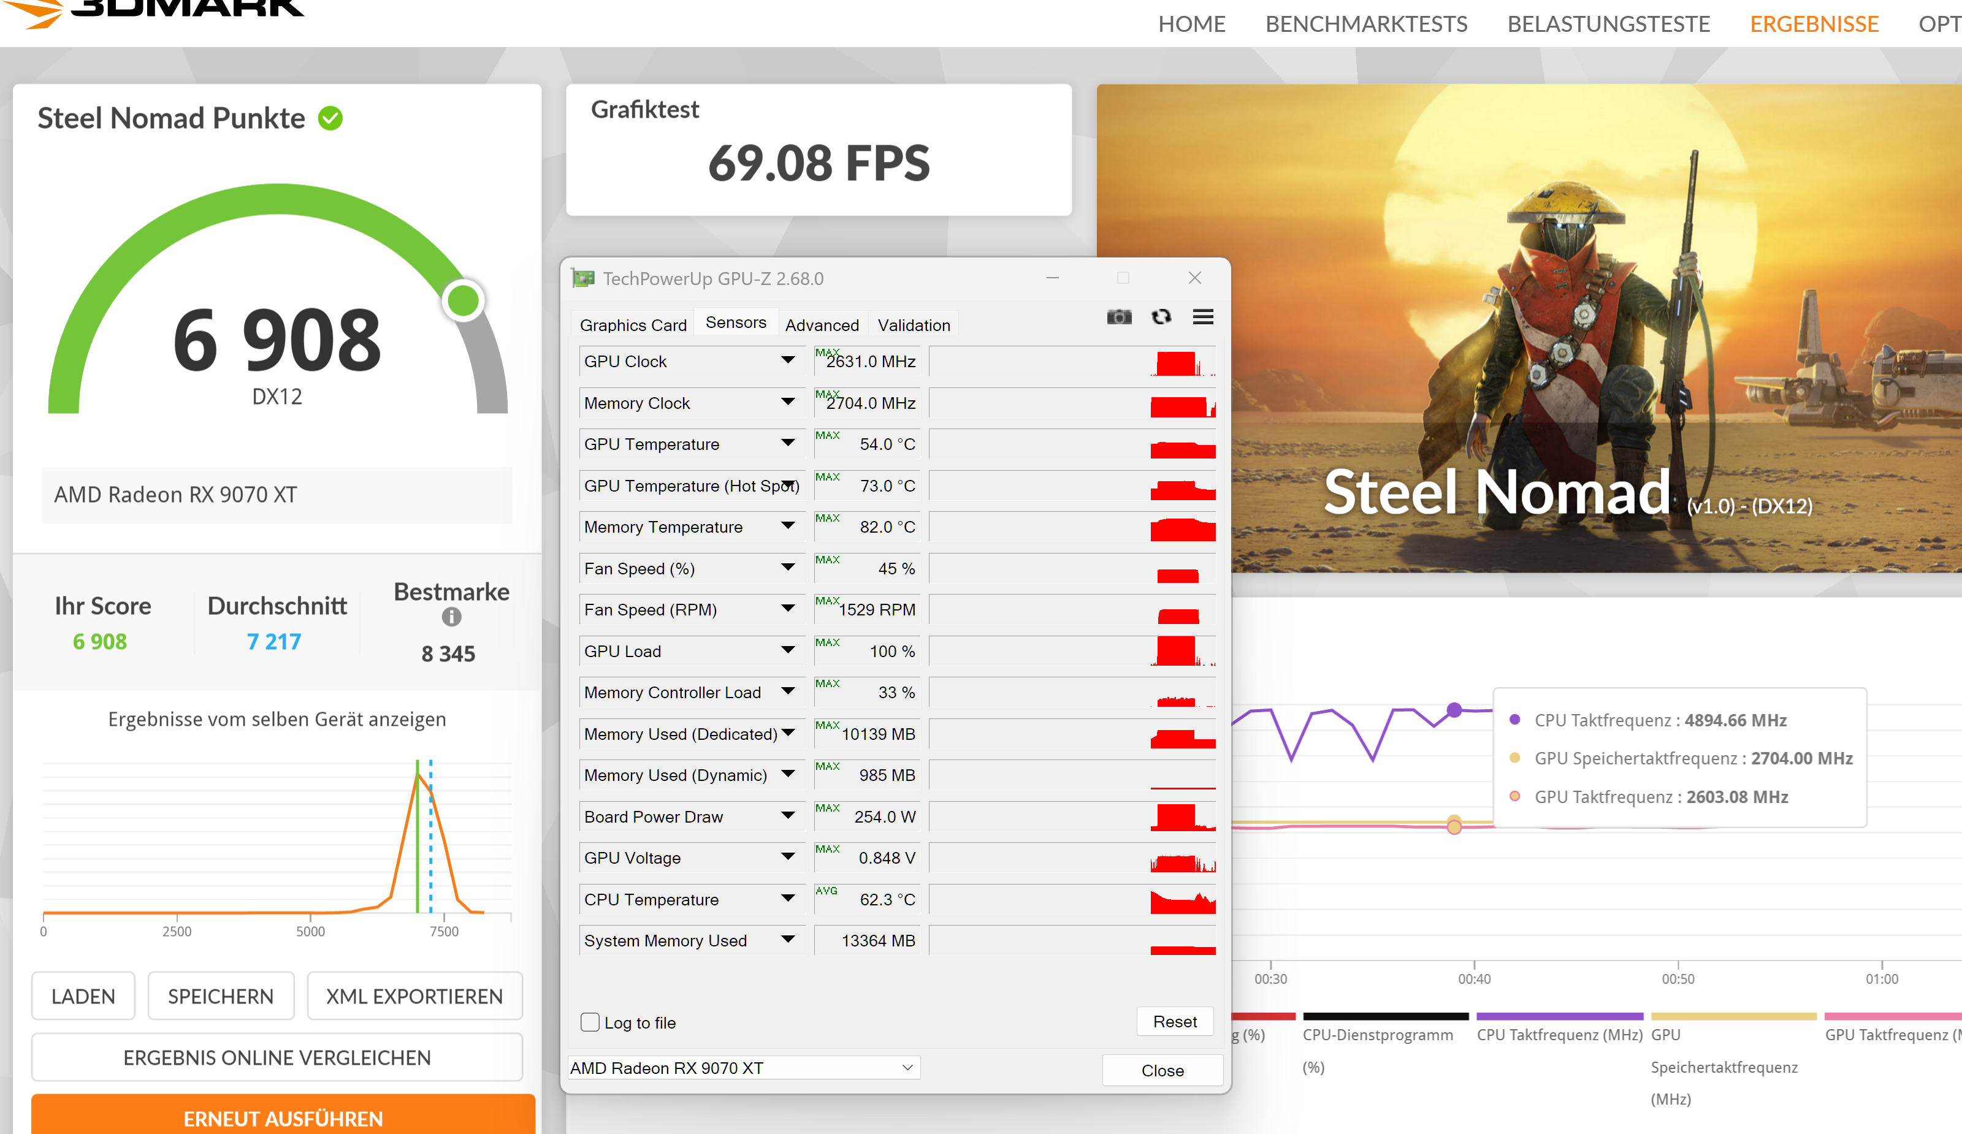Viewport: 1962px width, 1134px height.
Task: Click the GPU-Z application title bar icon
Action: coord(582,278)
